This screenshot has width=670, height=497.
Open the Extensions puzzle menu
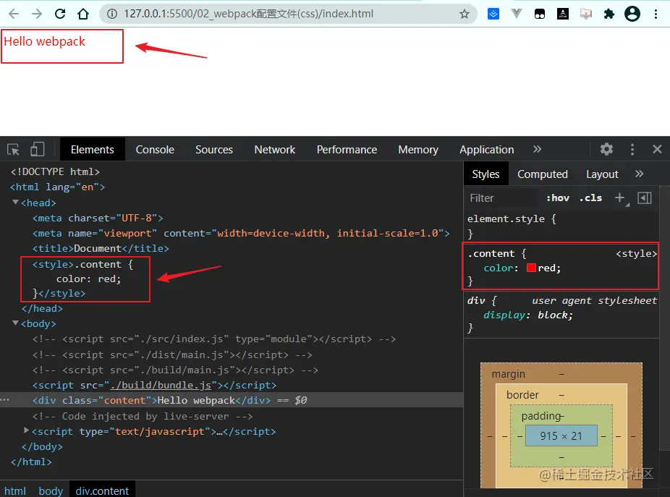pos(609,14)
